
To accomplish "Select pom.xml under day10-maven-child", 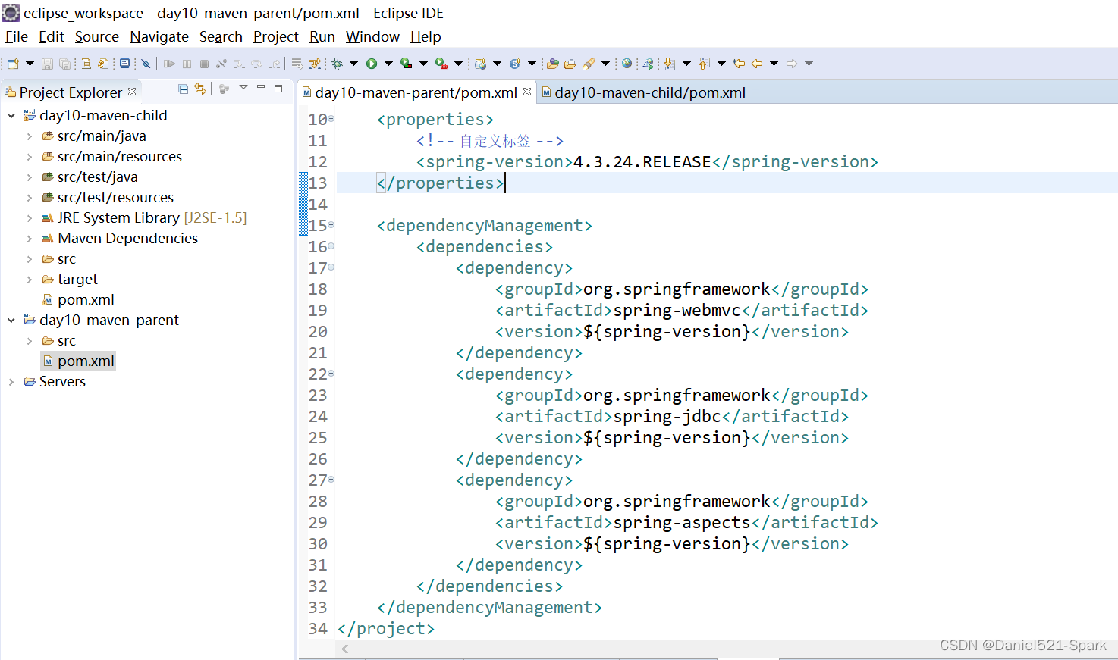I will (86, 300).
